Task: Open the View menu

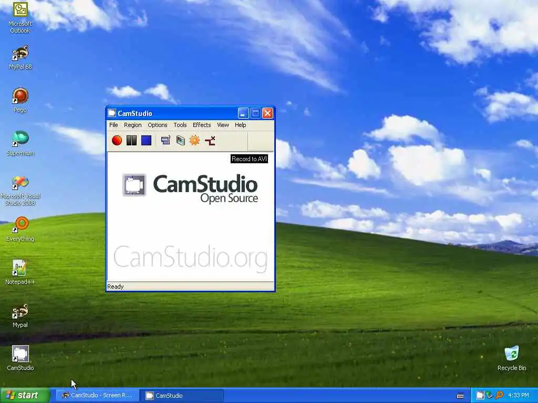Action: pos(223,125)
